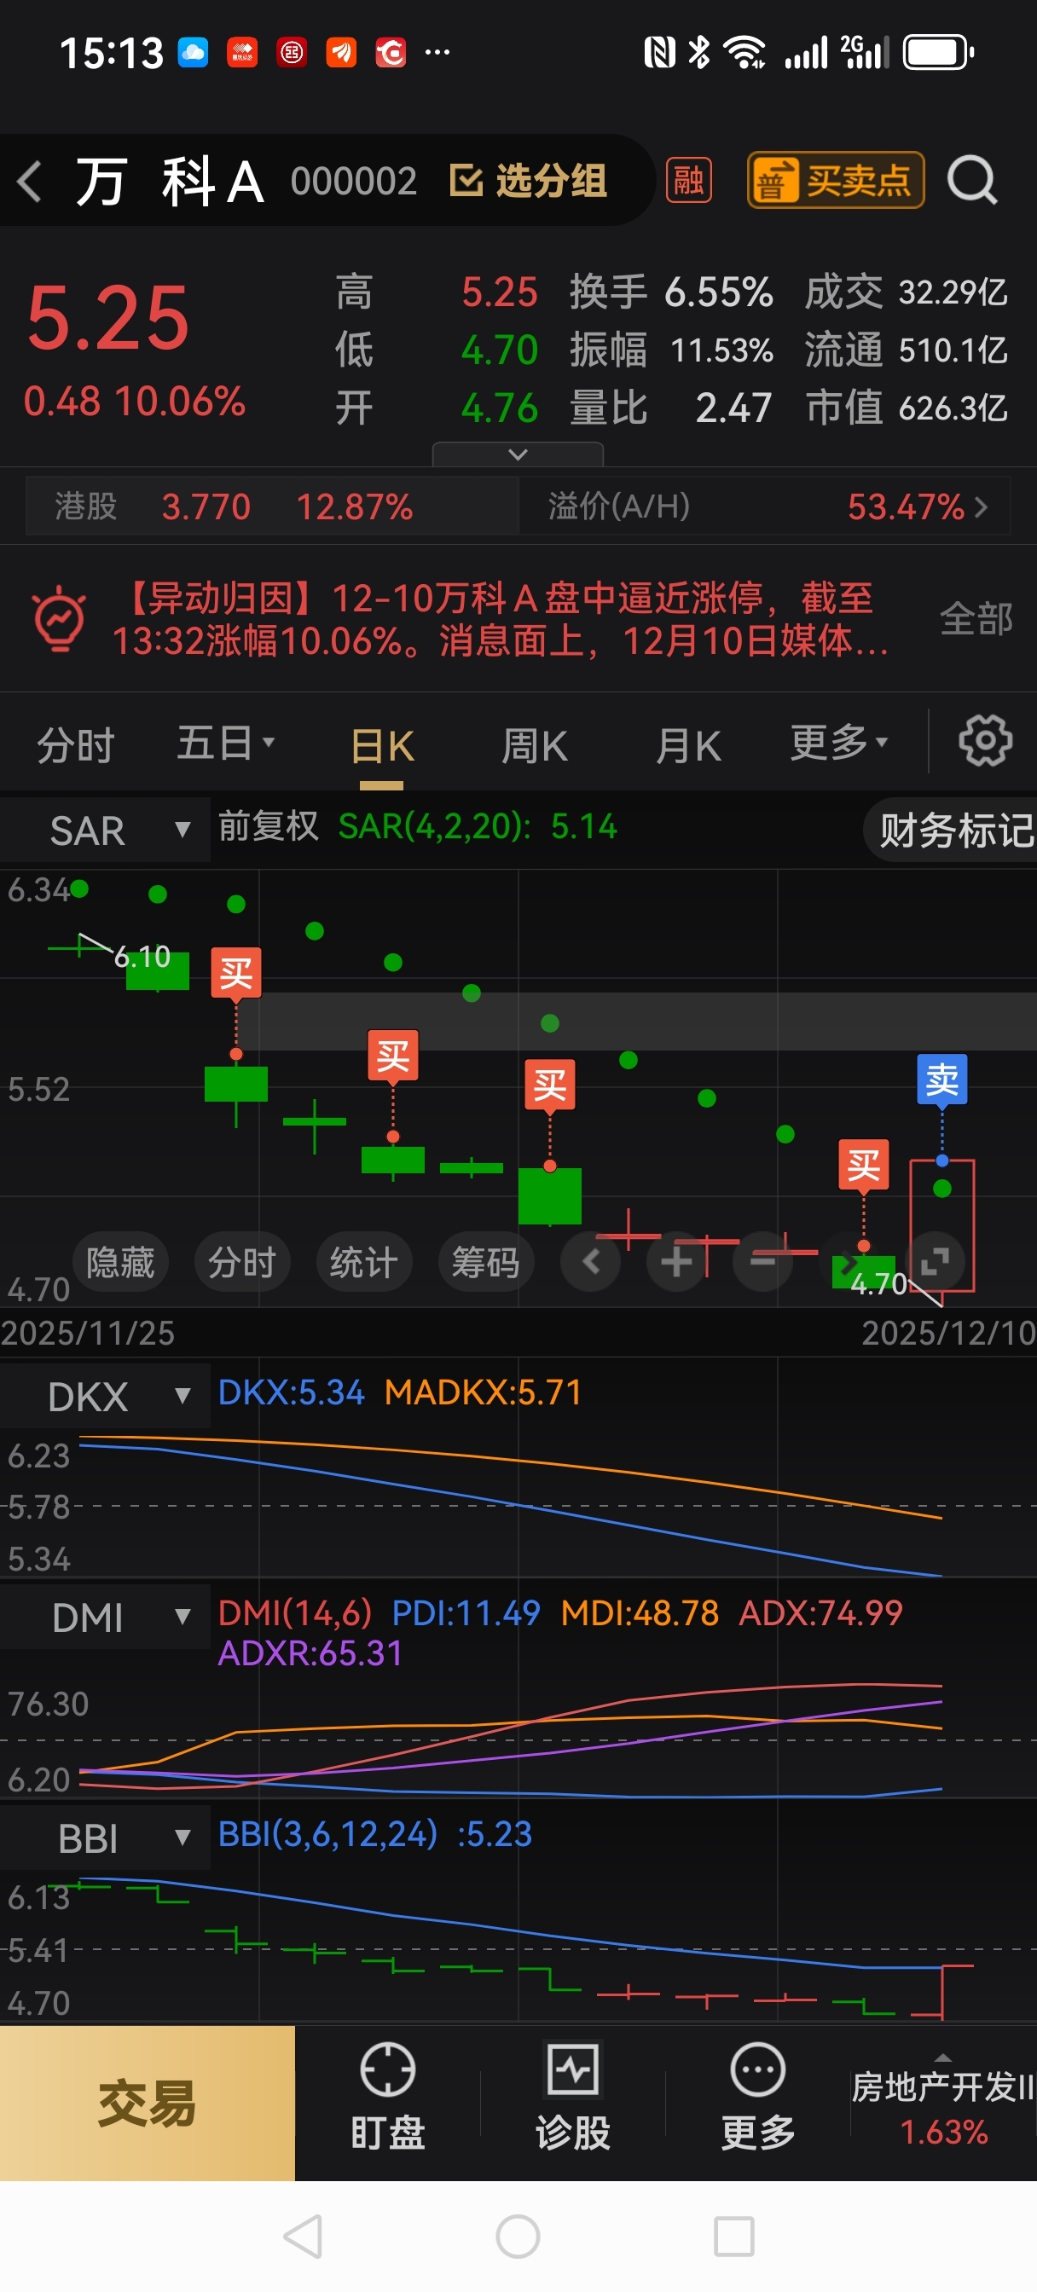Tap the 市值 626.3亿 market cap

[907, 408]
